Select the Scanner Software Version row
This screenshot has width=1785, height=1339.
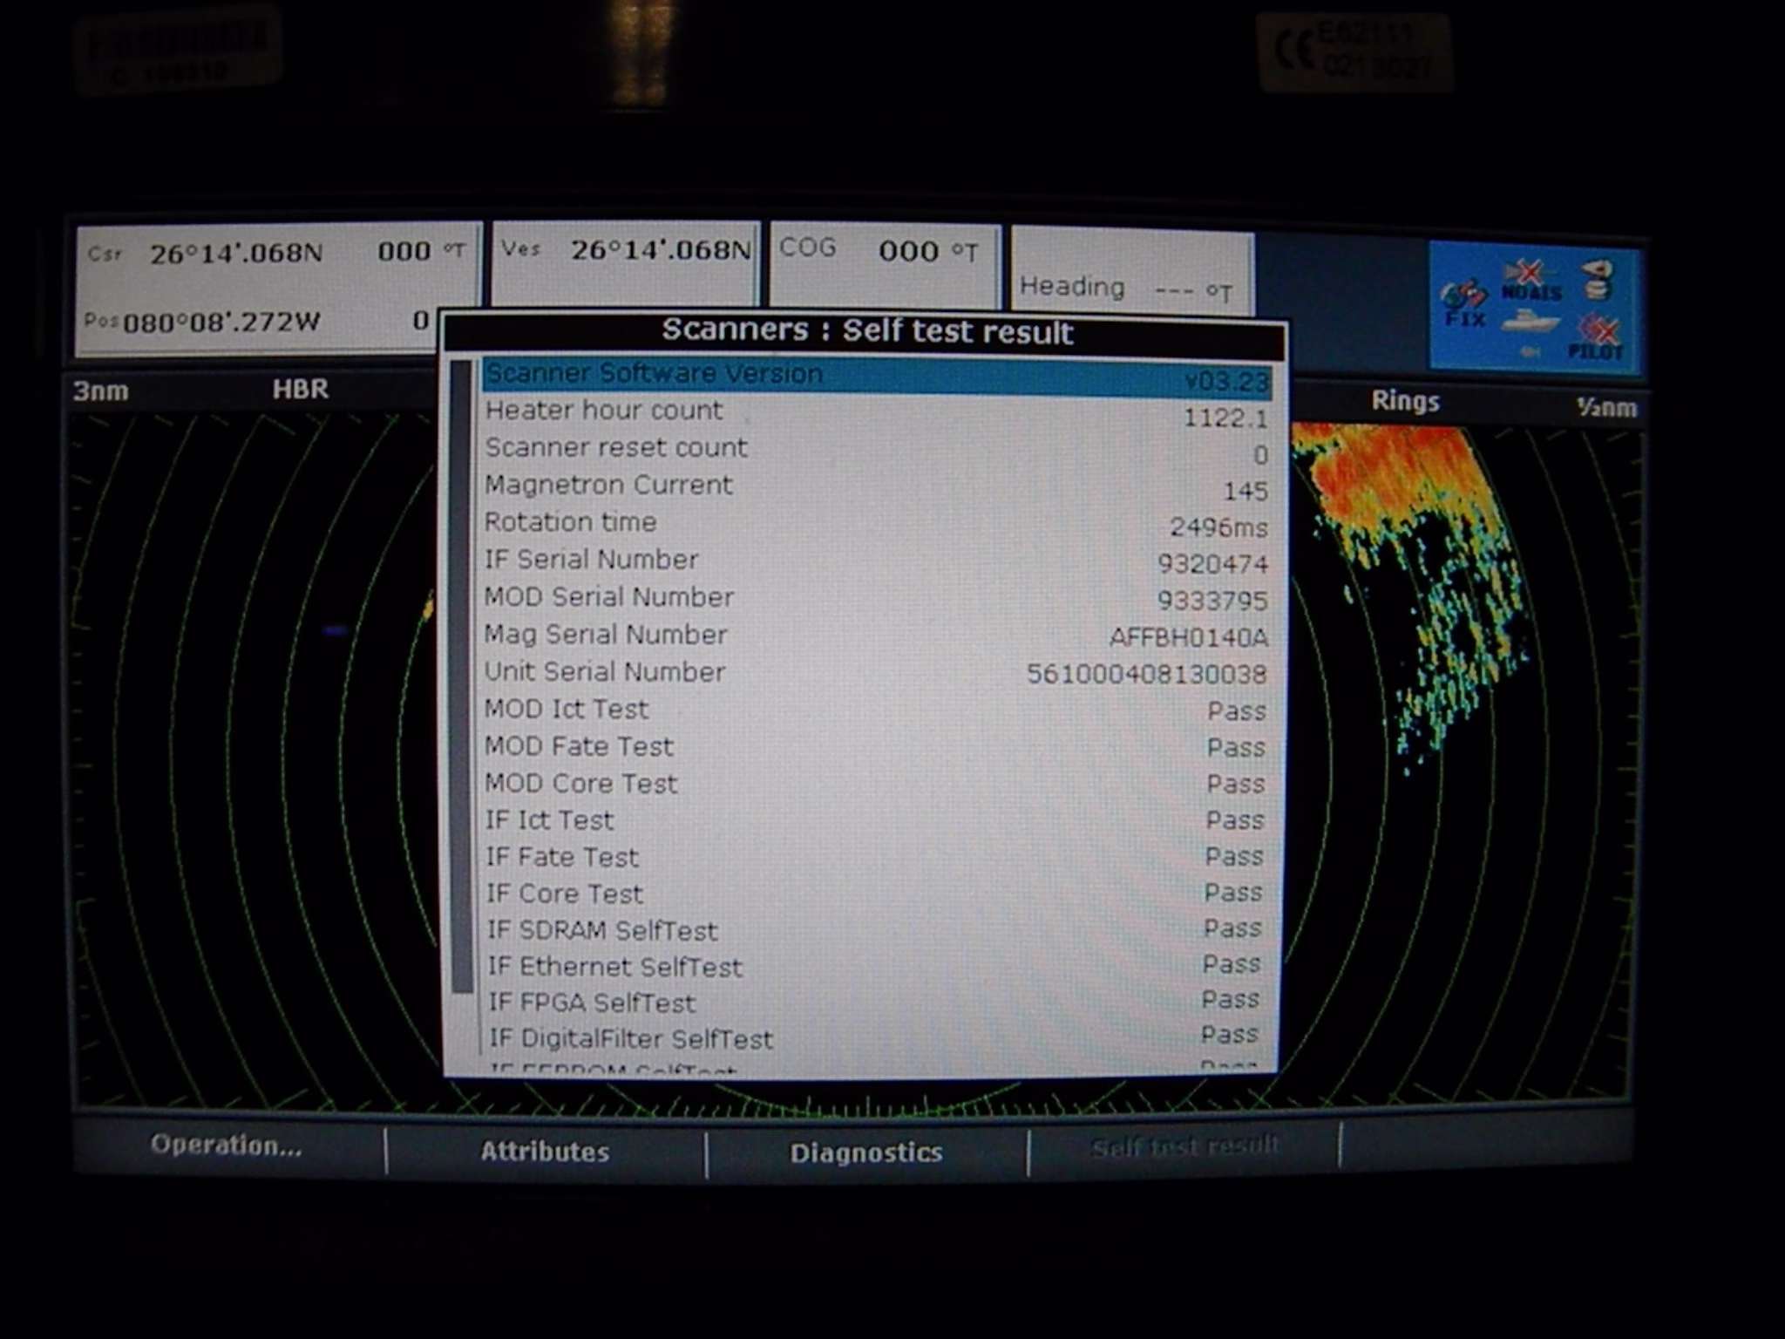pyautogui.click(x=876, y=376)
